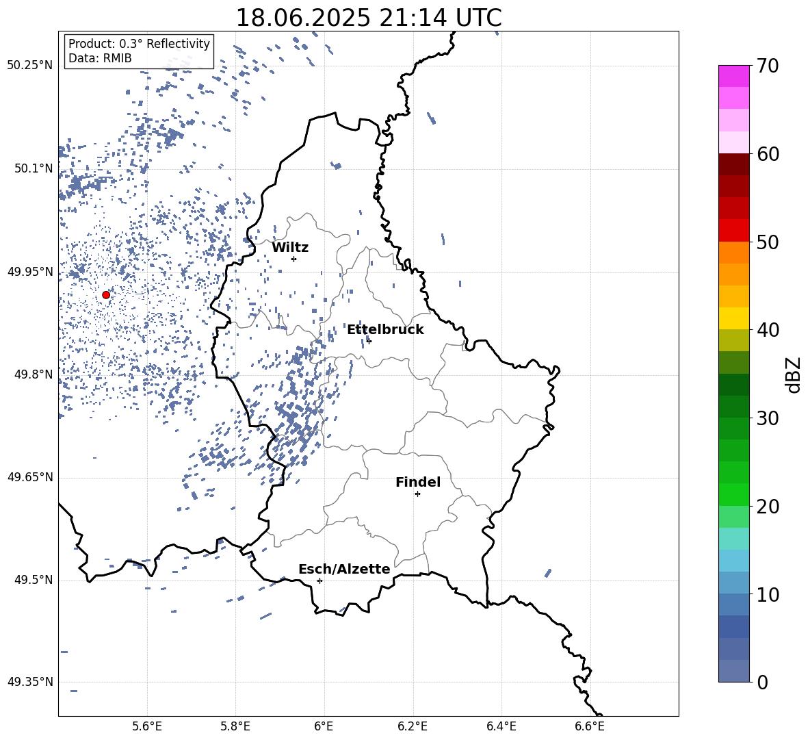Click the latitude label '49.8°N'
Image resolution: width=810 pixels, height=740 pixels.
click(33, 374)
